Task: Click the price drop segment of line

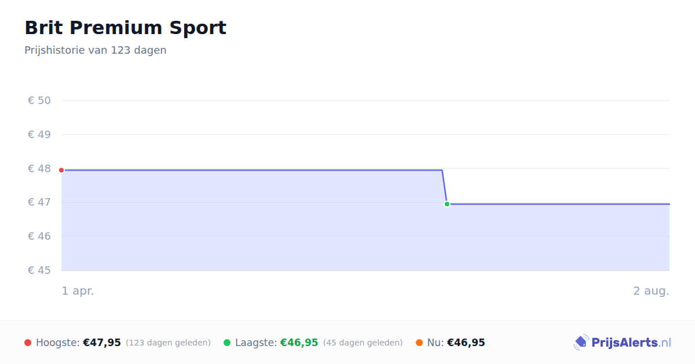Action: tap(445, 187)
